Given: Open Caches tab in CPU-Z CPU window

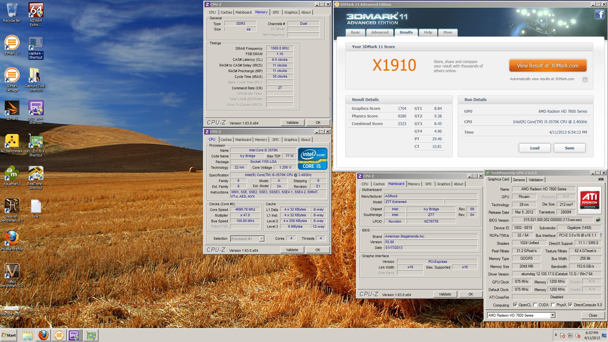Looking at the screenshot, I should (226, 140).
